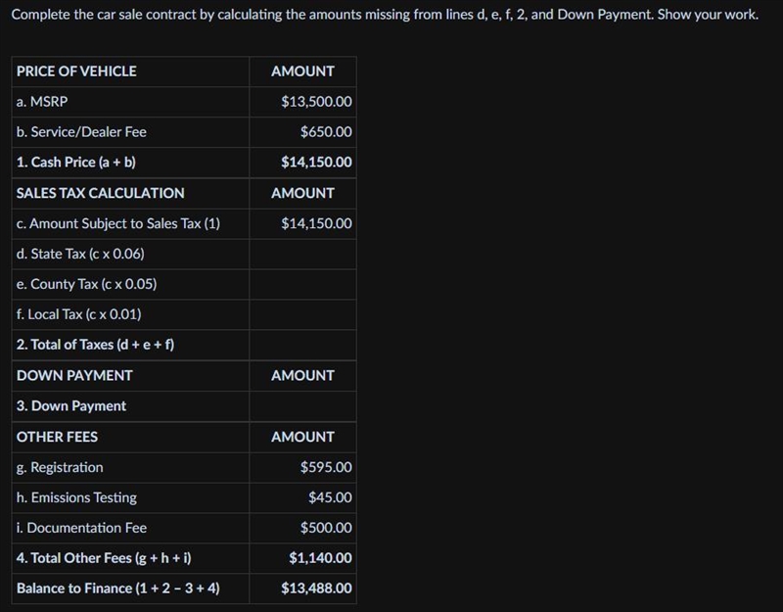Select the Service/Dealer Fee amount $650.00
783x612 pixels.
click(x=326, y=132)
